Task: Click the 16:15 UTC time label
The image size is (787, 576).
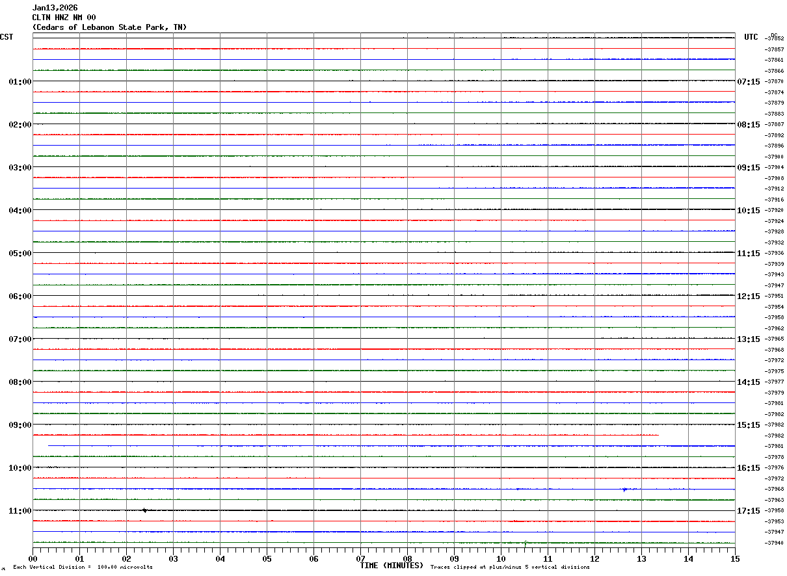Action: pyautogui.click(x=749, y=468)
